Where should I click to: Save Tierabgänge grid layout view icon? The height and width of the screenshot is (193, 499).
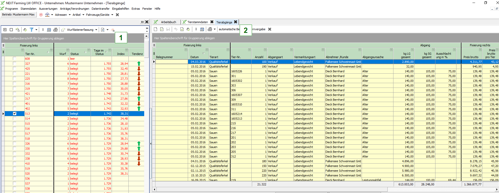coord(202,29)
